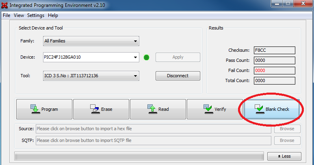Collapse the panel with Less button
The width and height of the screenshot is (314, 165).
point(284,157)
